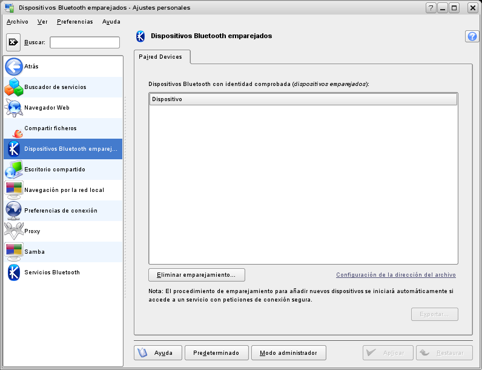The image size is (482, 370).
Task: Open the Archivo menu
Action: pyautogui.click(x=17, y=21)
